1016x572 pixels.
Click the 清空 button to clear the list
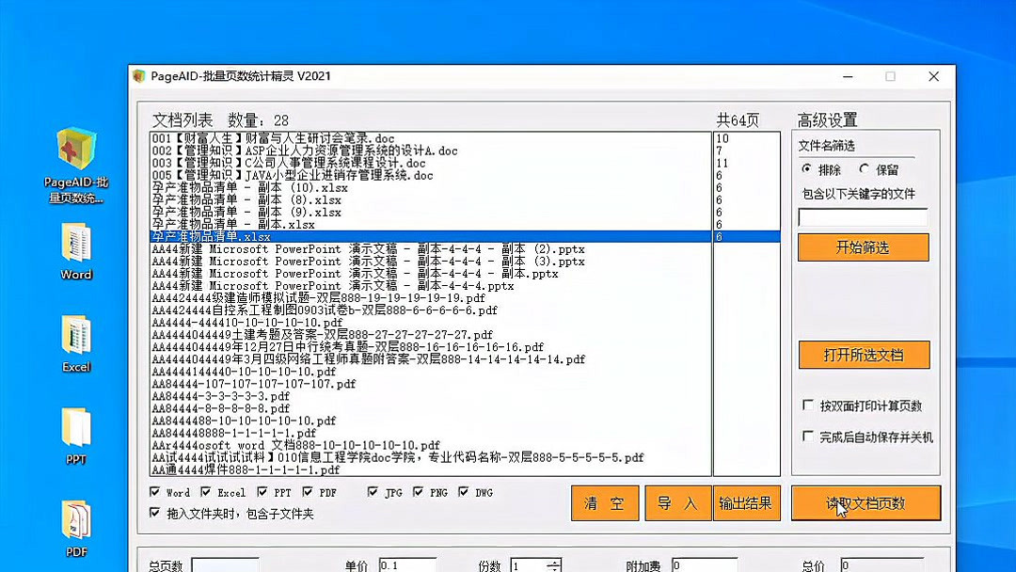coord(605,502)
